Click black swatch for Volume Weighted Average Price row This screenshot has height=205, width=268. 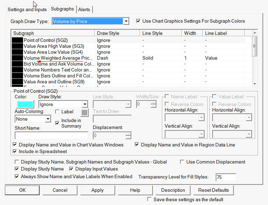point(17,58)
